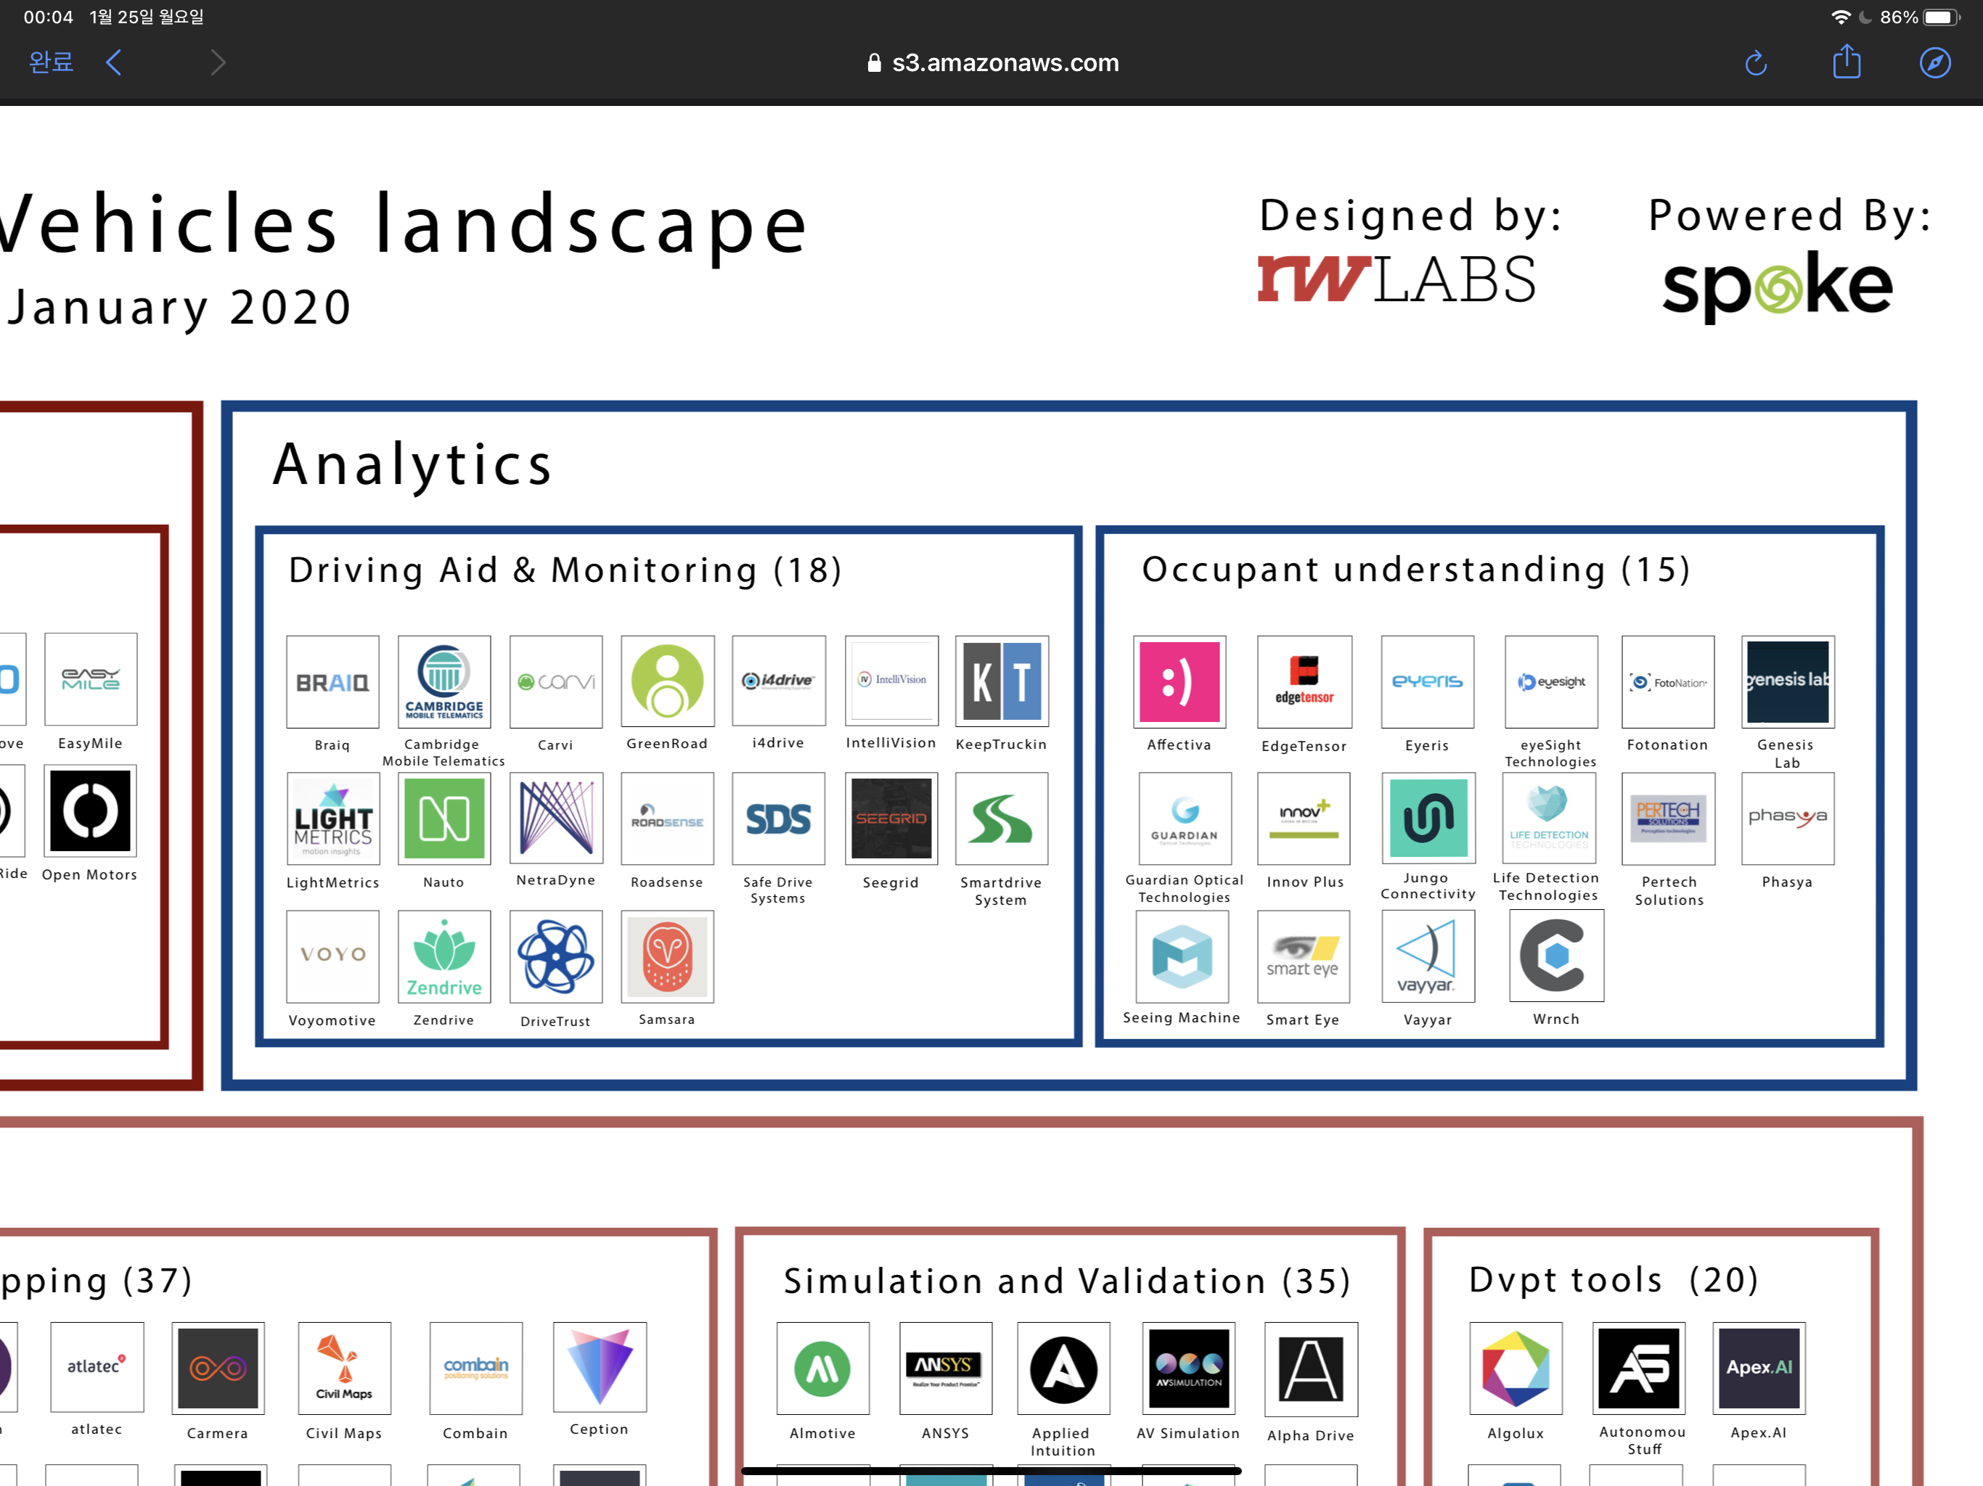Click the pink Affectiva smiley logo

click(x=1179, y=681)
